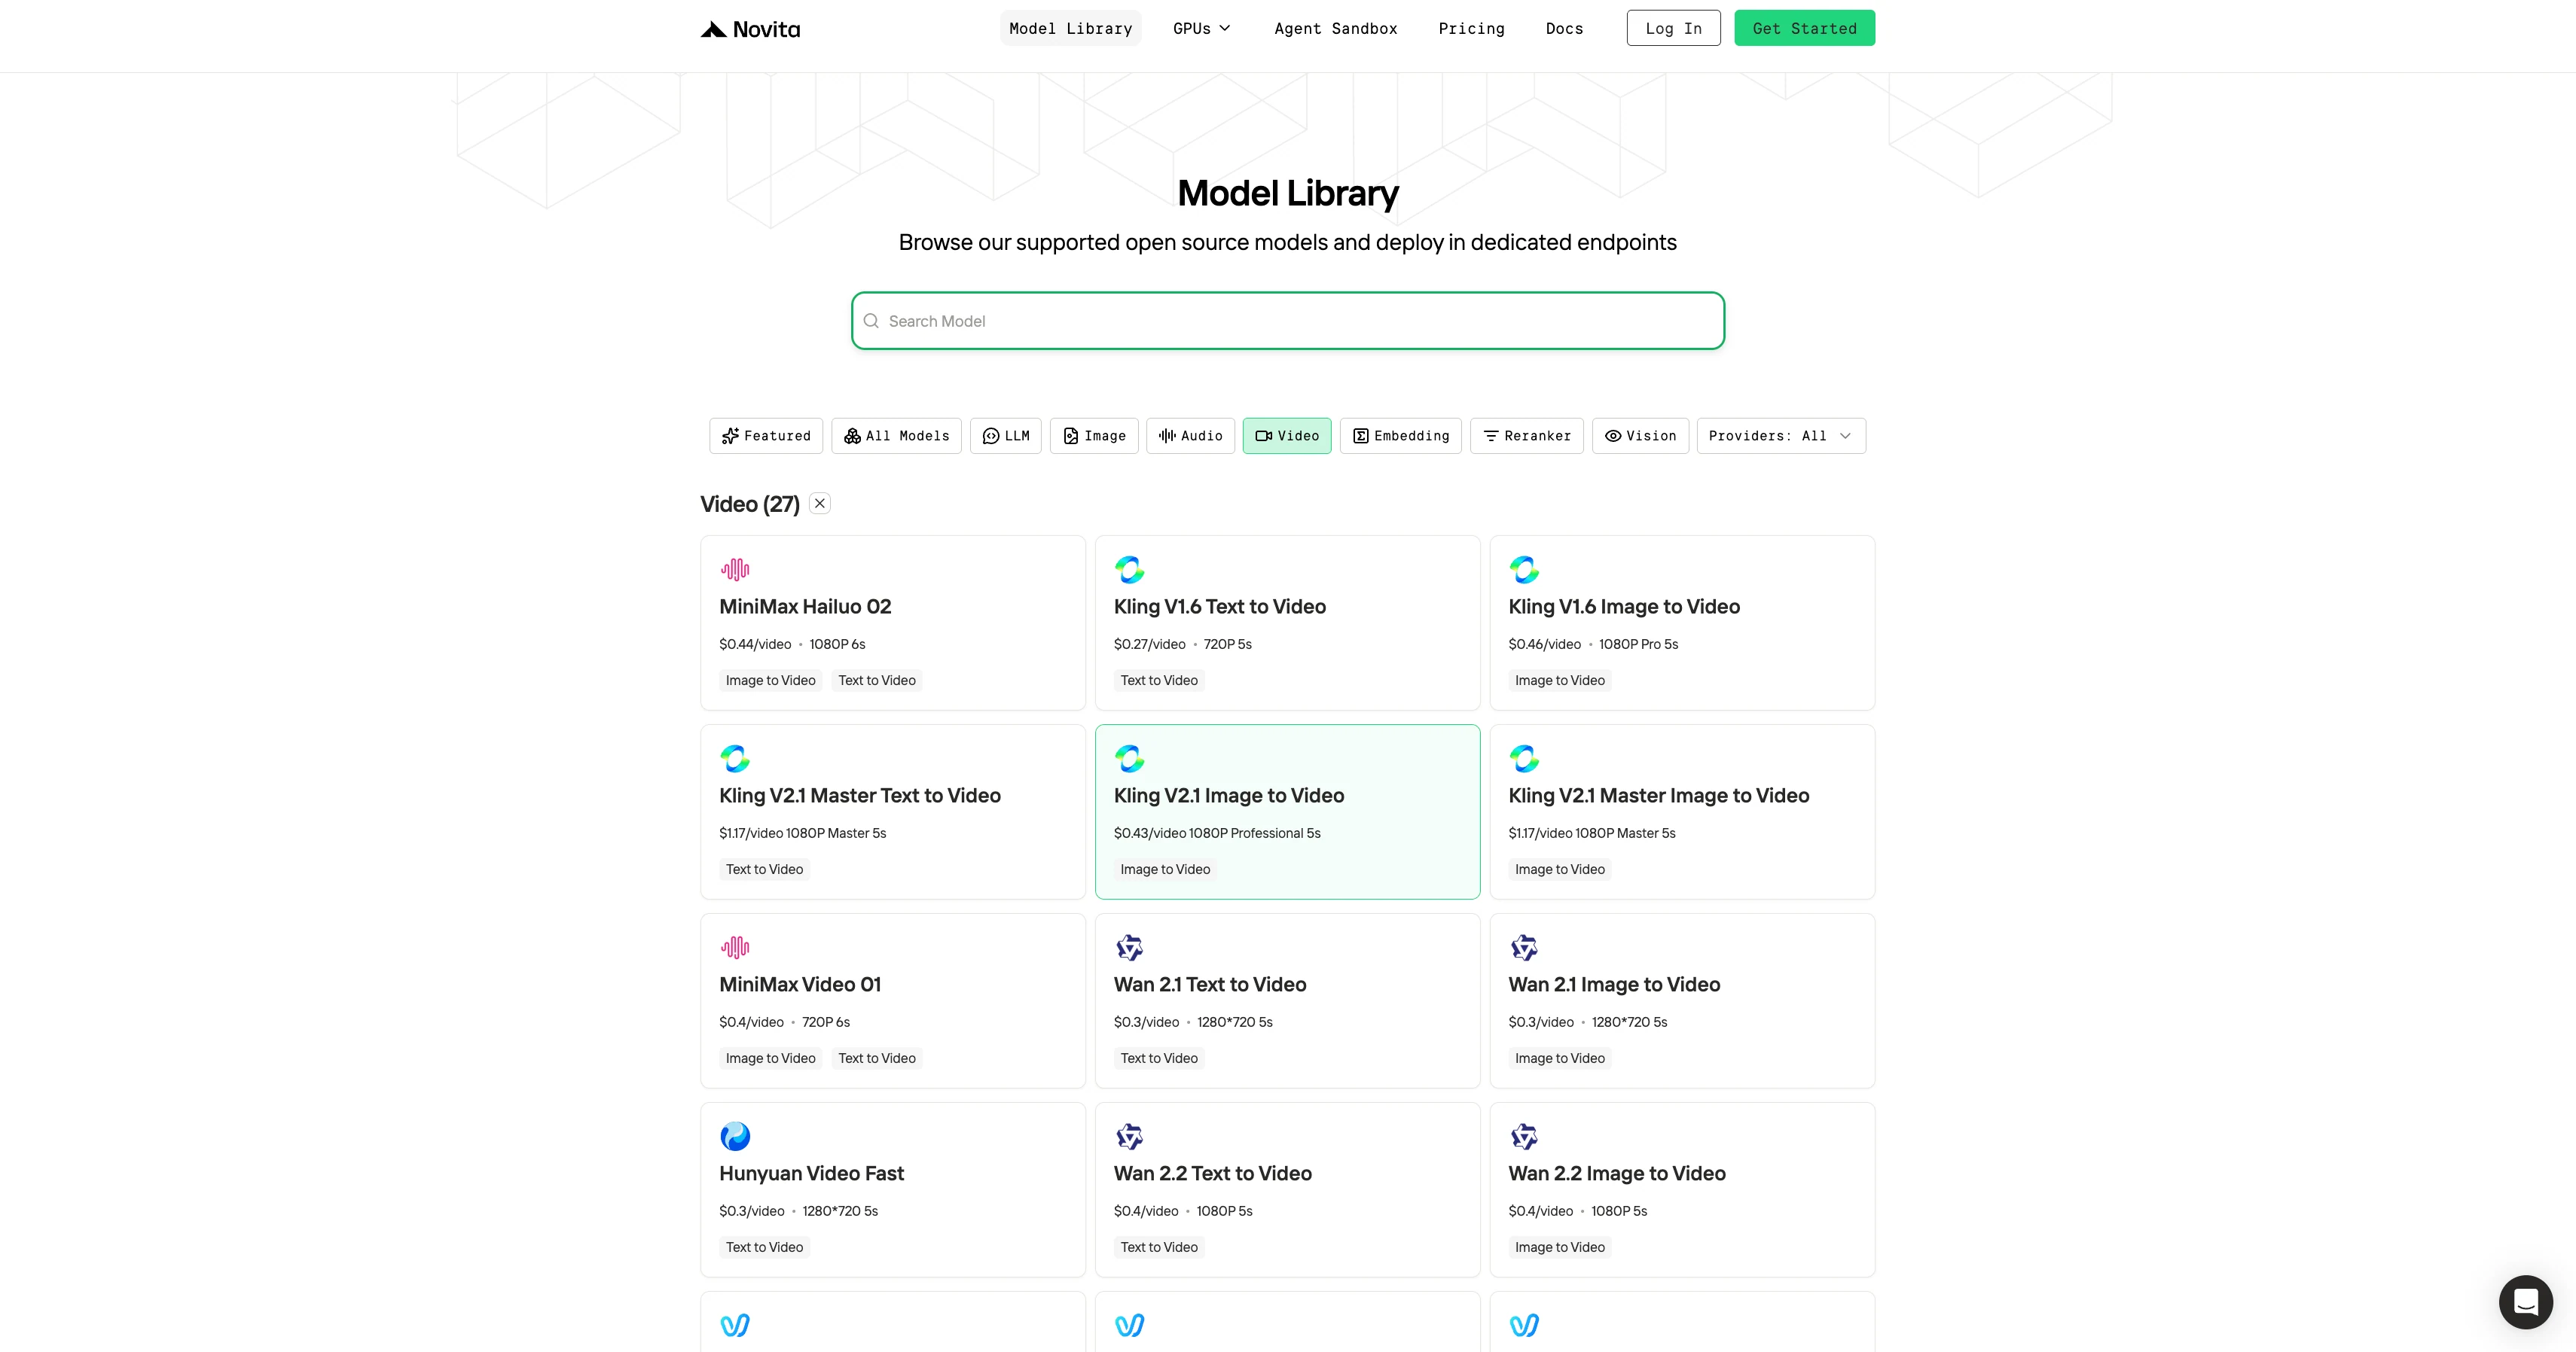Open the Pricing page
The image size is (2576, 1352).
[1471, 28]
